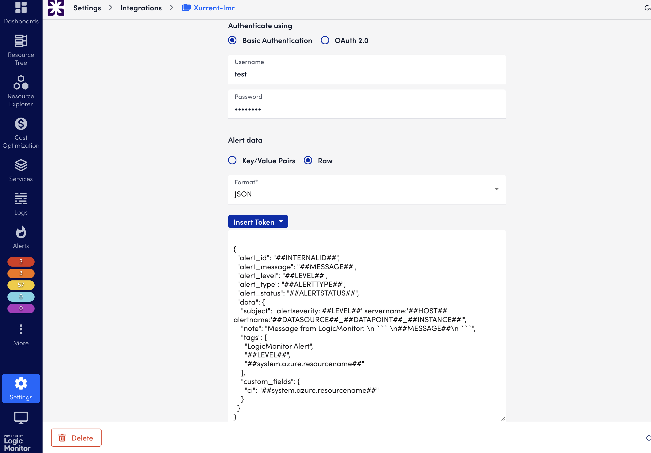Click the monitor icon below Settings
The image size is (651, 453).
point(21,418)
